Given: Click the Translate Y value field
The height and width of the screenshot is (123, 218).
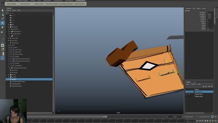Looking at the screenshot, I should (210, 14).
